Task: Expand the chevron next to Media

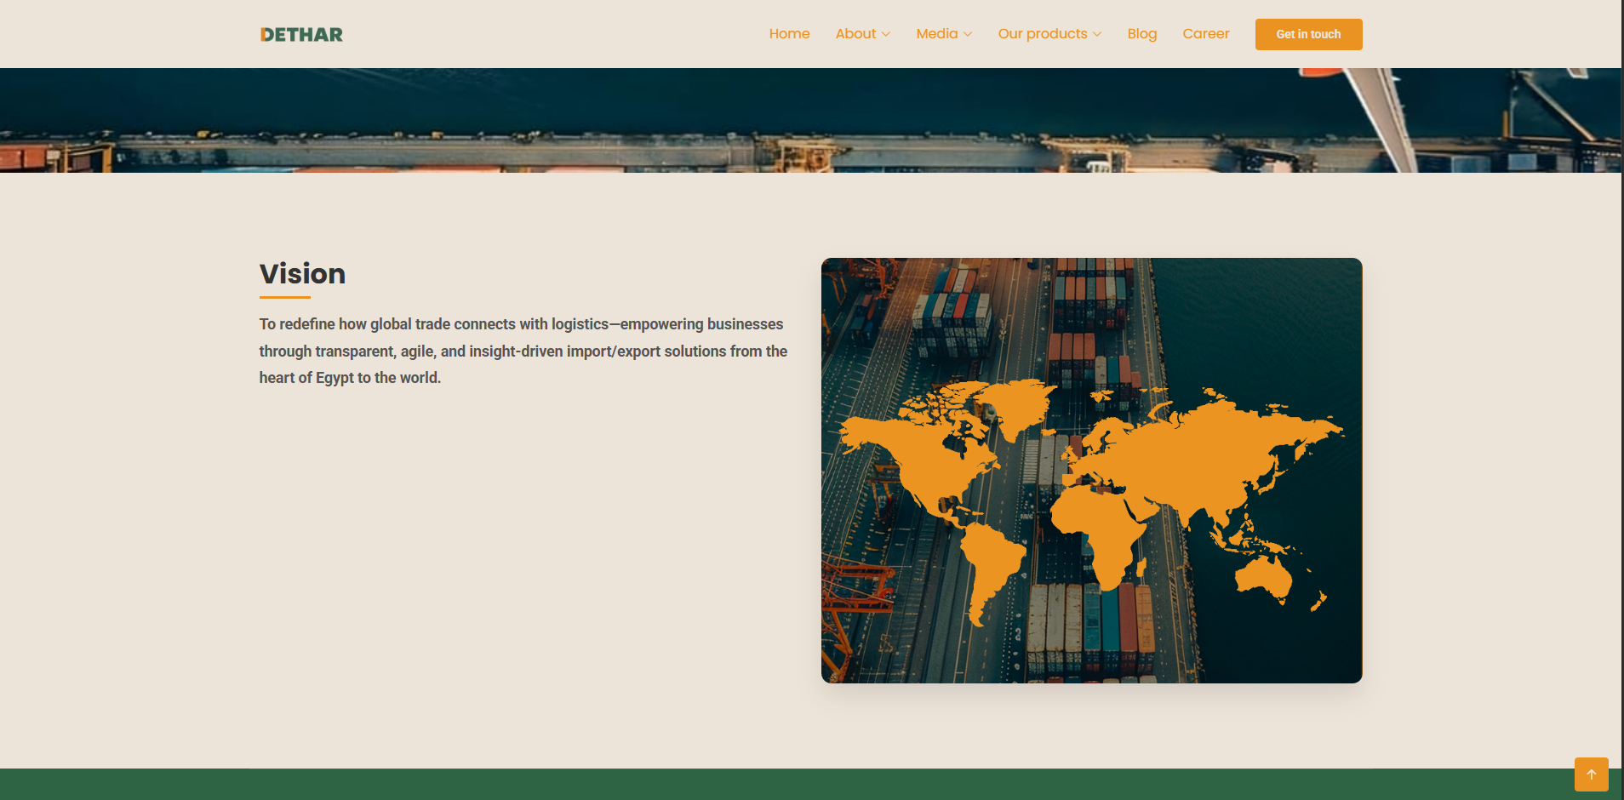Action: (x=968, y=35)
